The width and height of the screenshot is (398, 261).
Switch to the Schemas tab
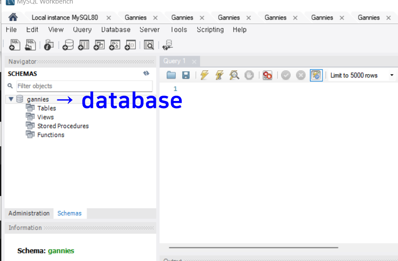(70, 213)
